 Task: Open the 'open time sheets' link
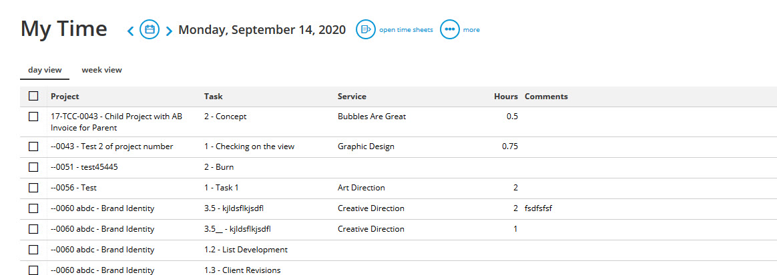click(406, 30)
